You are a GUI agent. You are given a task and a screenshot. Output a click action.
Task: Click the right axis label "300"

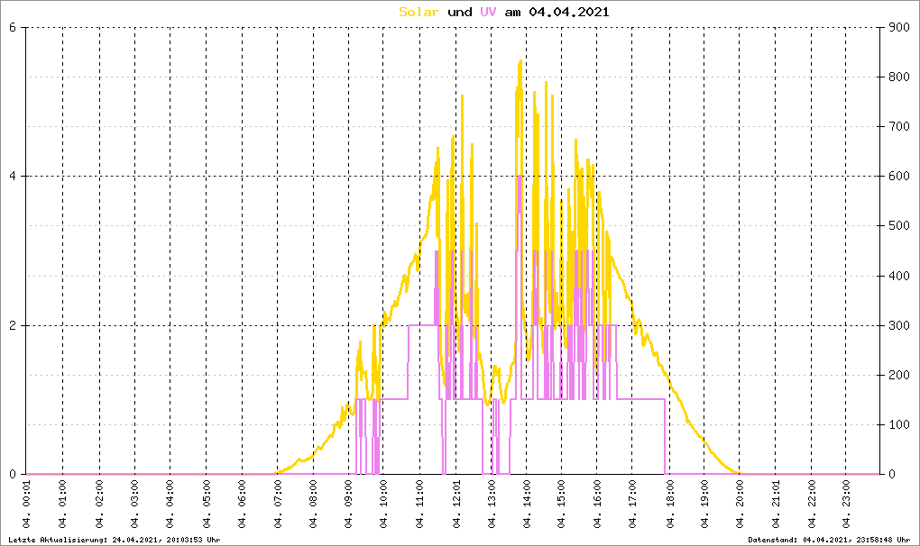click(898, 326)
